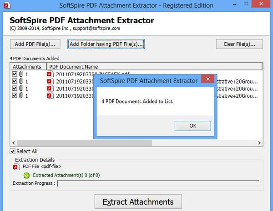Click the horizontal scrollbar thumb

pyautogui.click(x=85, y=143)
